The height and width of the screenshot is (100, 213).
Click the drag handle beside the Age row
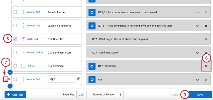(x=5, y=79)
